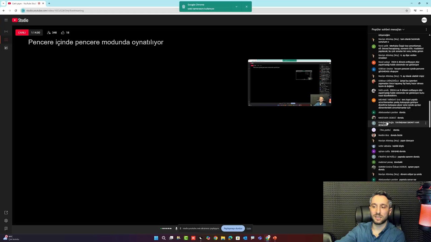The width and height of the screenshot is (431, 242).
Task: Click the likes thumbs-up icon showing 18
Action: point(63,33)
